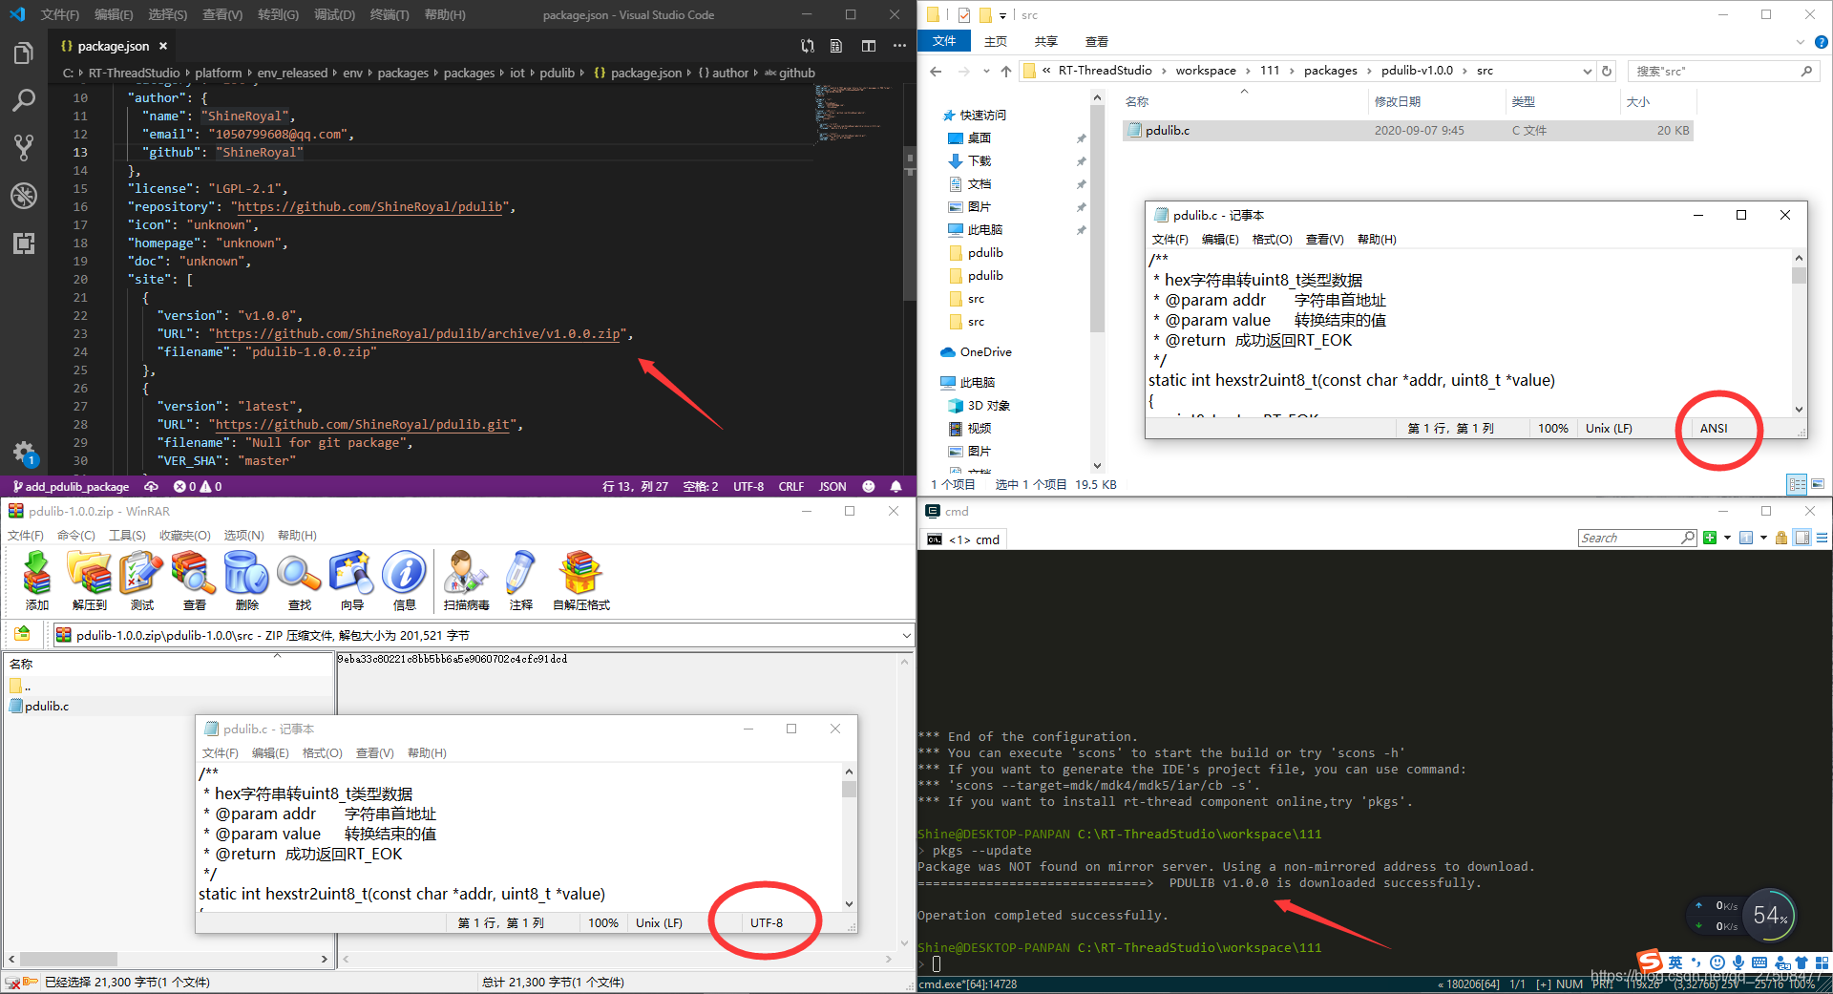Screen dimensions: 1833x994
Task: Click the WinRAR file list horizontal scrollbar thumb
Action: tap(69, 959)
